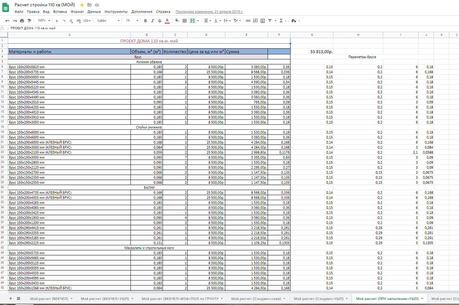Insert a link
This screenshot has width=459, height=305.
coord(248,21)
